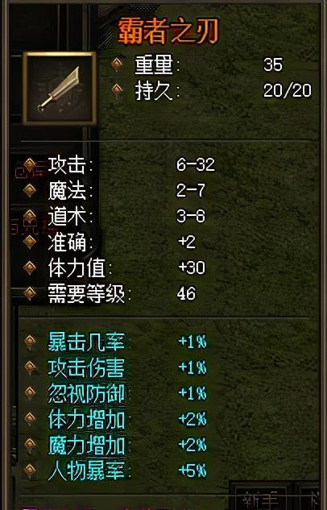This screenshot has height=510, width=327.
Task: Click the diamond icon beside 重量
Action: tap(117, 64)
